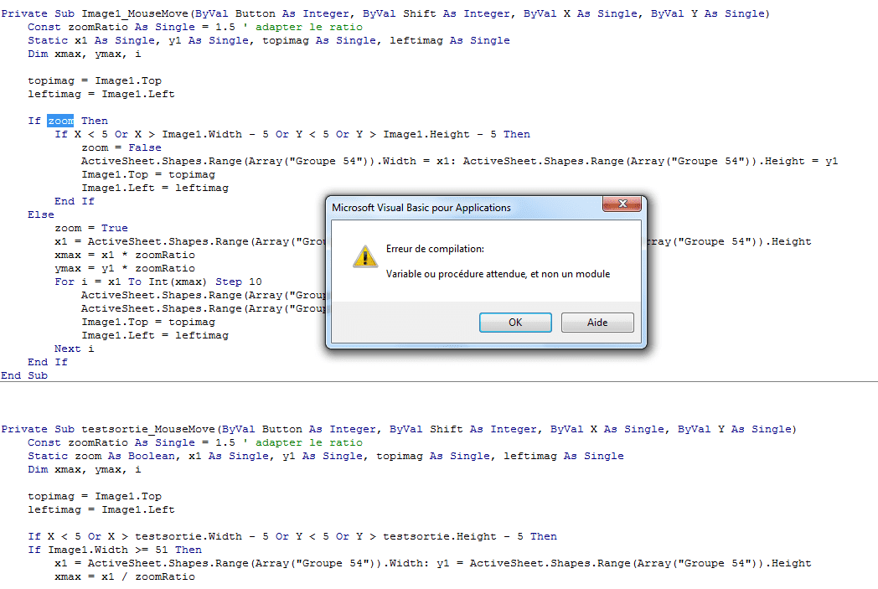
Task: Click the 'Private Sub testsortie_MouseMove' declaration line
Action: [x=399, y=430]
